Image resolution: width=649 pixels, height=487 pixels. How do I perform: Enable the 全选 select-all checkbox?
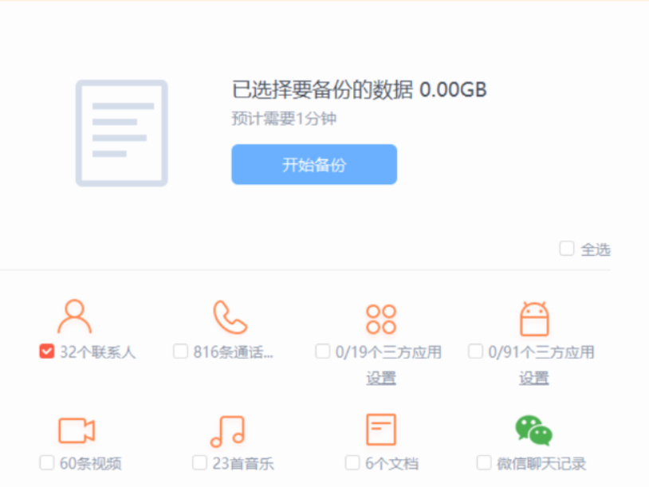pos(567,249)
